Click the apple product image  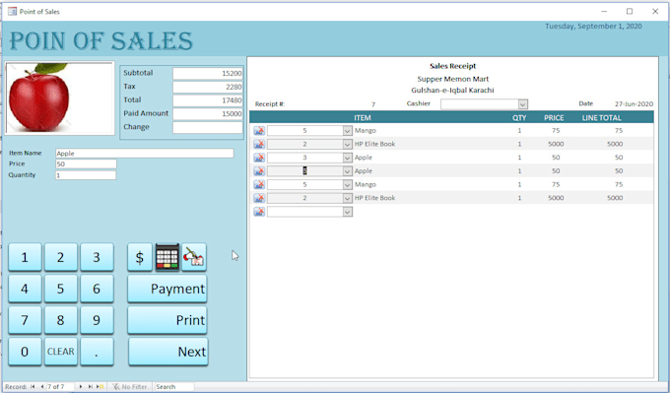60,98
